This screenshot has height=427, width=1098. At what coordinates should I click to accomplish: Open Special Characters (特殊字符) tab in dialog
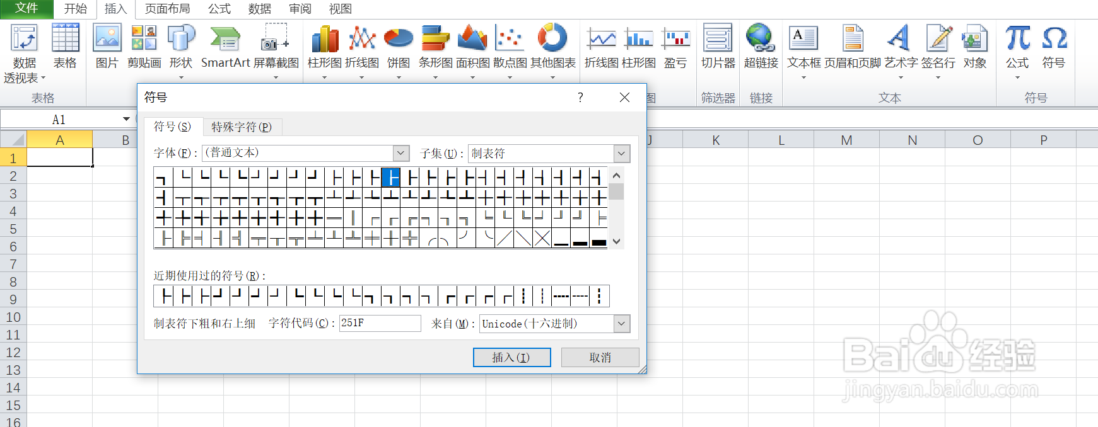242,127
